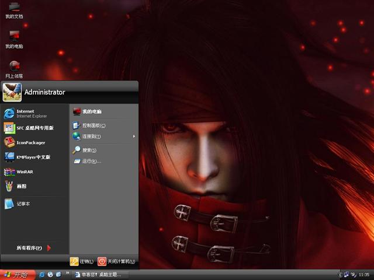Screen dimensions: 374x280
Task: Start WinRAR from the Start menu
Action: tap(23, 172)
